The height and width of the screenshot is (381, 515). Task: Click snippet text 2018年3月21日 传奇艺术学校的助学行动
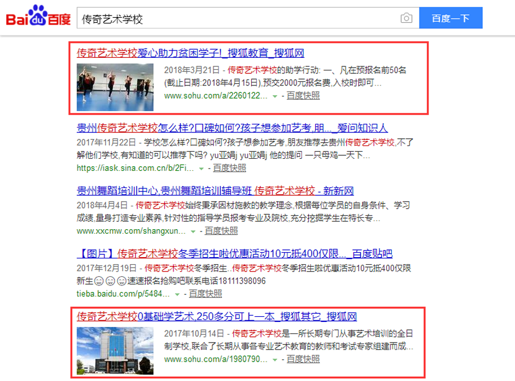(x=285, y=76)
